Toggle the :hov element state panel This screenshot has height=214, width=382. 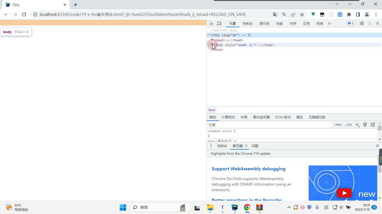(338, 125)
